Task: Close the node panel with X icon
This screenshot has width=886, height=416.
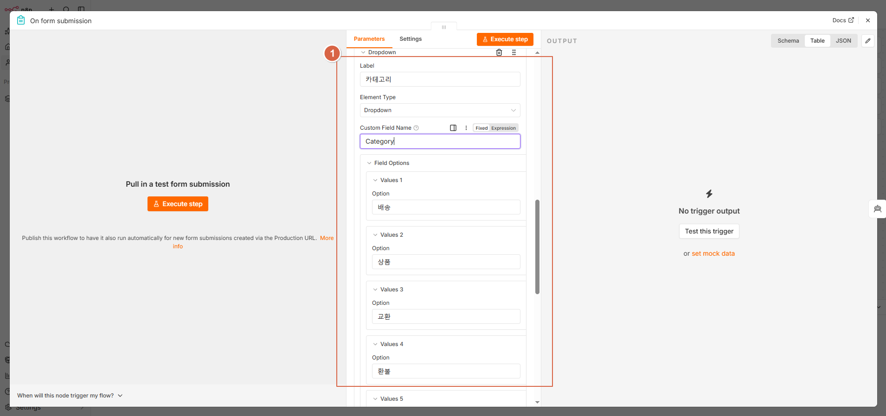Action: (868, 20)
